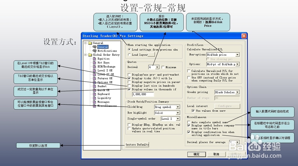Viewport: 298px width, 166px height.
Task: Click the 1,000,000 volume threshold field
Action: coord(143,94)
